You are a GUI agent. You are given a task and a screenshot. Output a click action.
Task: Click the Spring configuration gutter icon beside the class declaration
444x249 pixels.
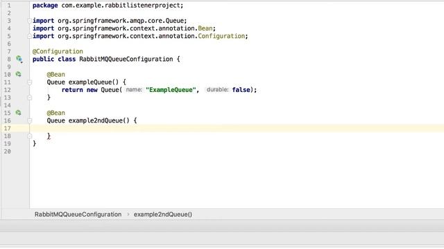click(19, 59)
